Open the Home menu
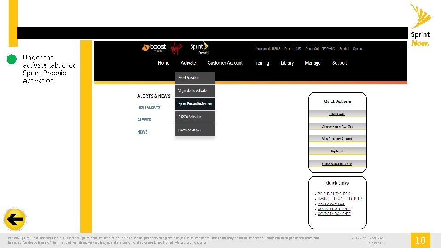 [x=164, y=63]
